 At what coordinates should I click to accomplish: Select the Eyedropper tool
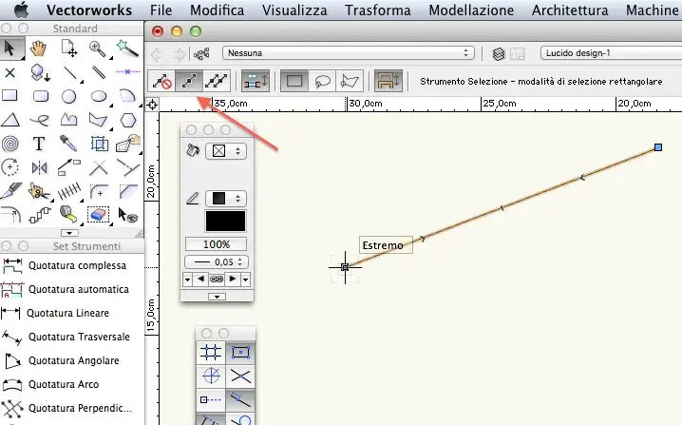click(x=68, y=144)
